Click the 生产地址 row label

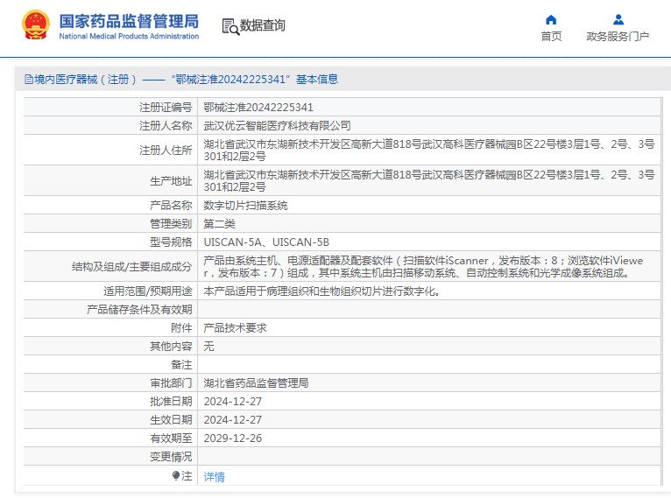click(x=171, y=181)
